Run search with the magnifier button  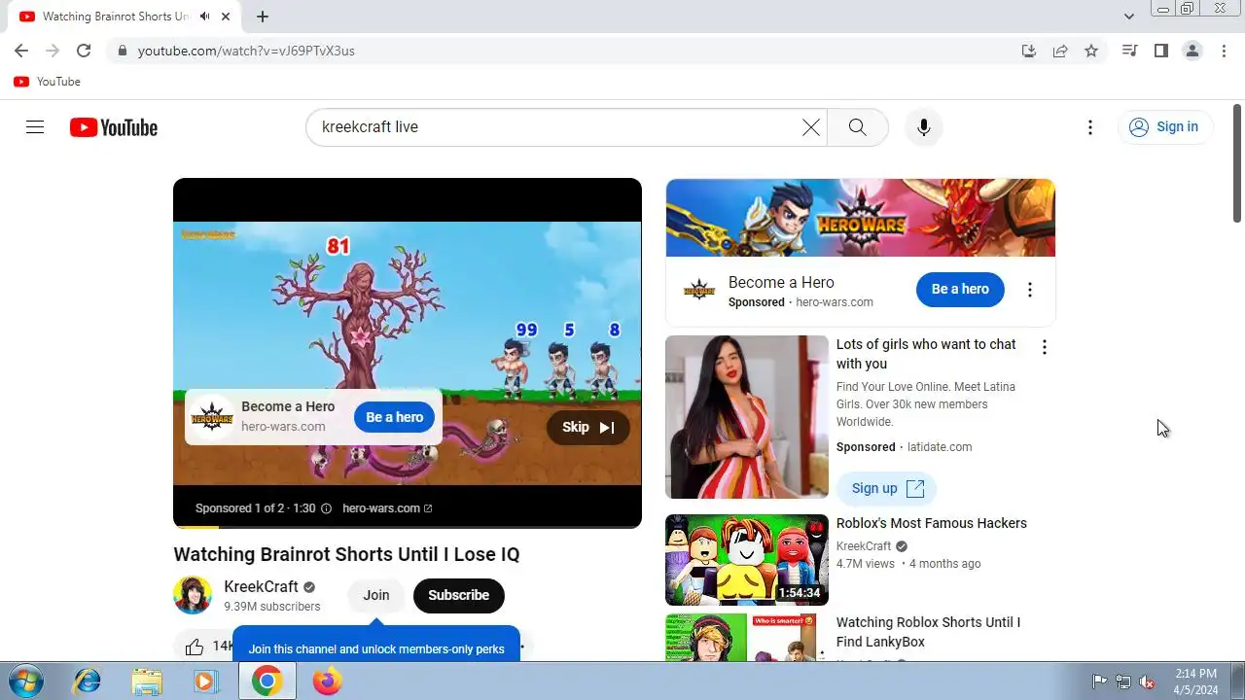click(857, 127)
